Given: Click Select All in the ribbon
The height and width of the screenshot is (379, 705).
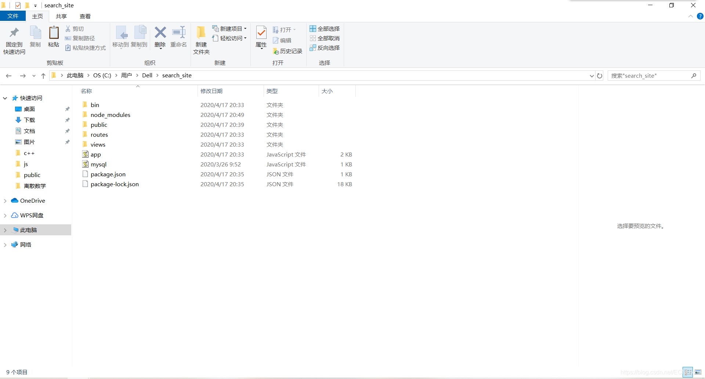Looking at the screenshot, I should tap(325, 29).
